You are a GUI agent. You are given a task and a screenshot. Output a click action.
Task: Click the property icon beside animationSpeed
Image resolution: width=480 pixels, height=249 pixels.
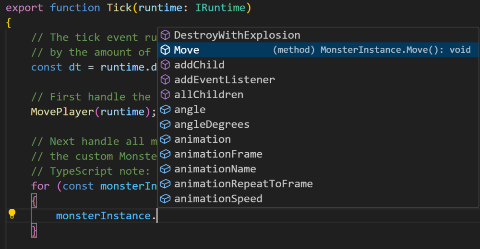tap(165, 199)
